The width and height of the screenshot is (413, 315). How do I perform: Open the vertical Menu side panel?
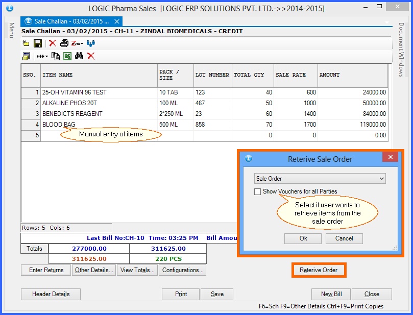coord(12,30)
